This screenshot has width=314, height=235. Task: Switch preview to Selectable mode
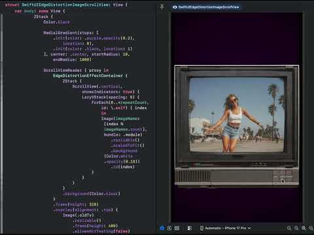169,228
